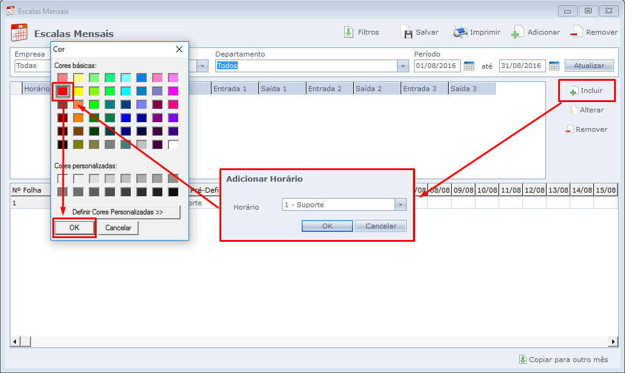Click the Período start date field
This screenshot has width=625, height=373.
[437, 66]
